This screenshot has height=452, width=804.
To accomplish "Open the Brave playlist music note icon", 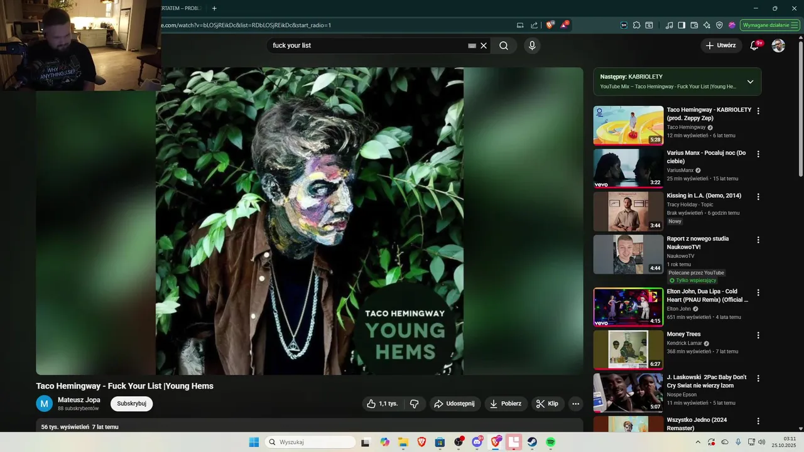I will click(669, 25).
